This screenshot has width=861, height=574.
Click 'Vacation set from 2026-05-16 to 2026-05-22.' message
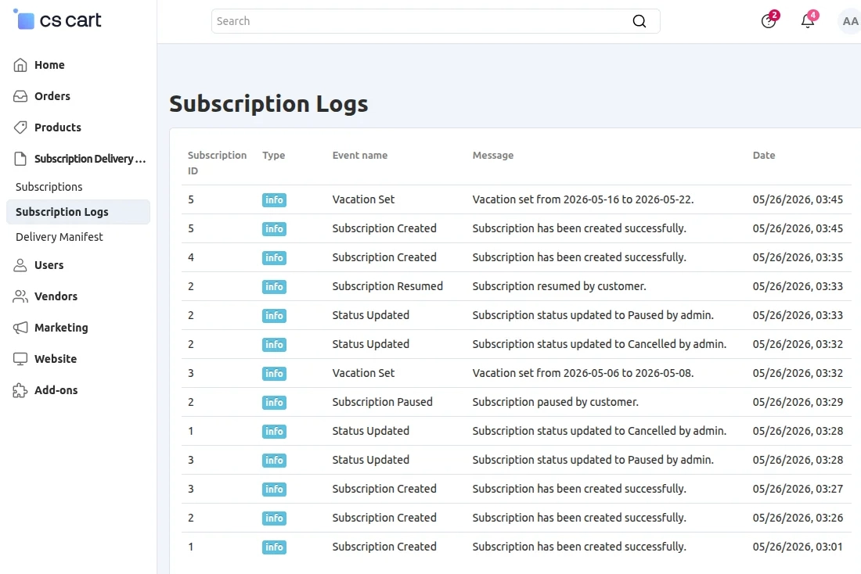pos(583,199)
